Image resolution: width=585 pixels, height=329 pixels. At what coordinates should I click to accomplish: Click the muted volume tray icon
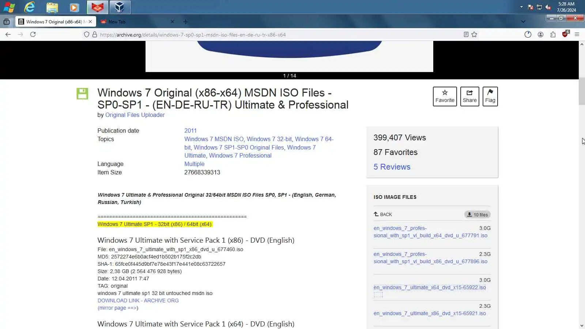548,7
